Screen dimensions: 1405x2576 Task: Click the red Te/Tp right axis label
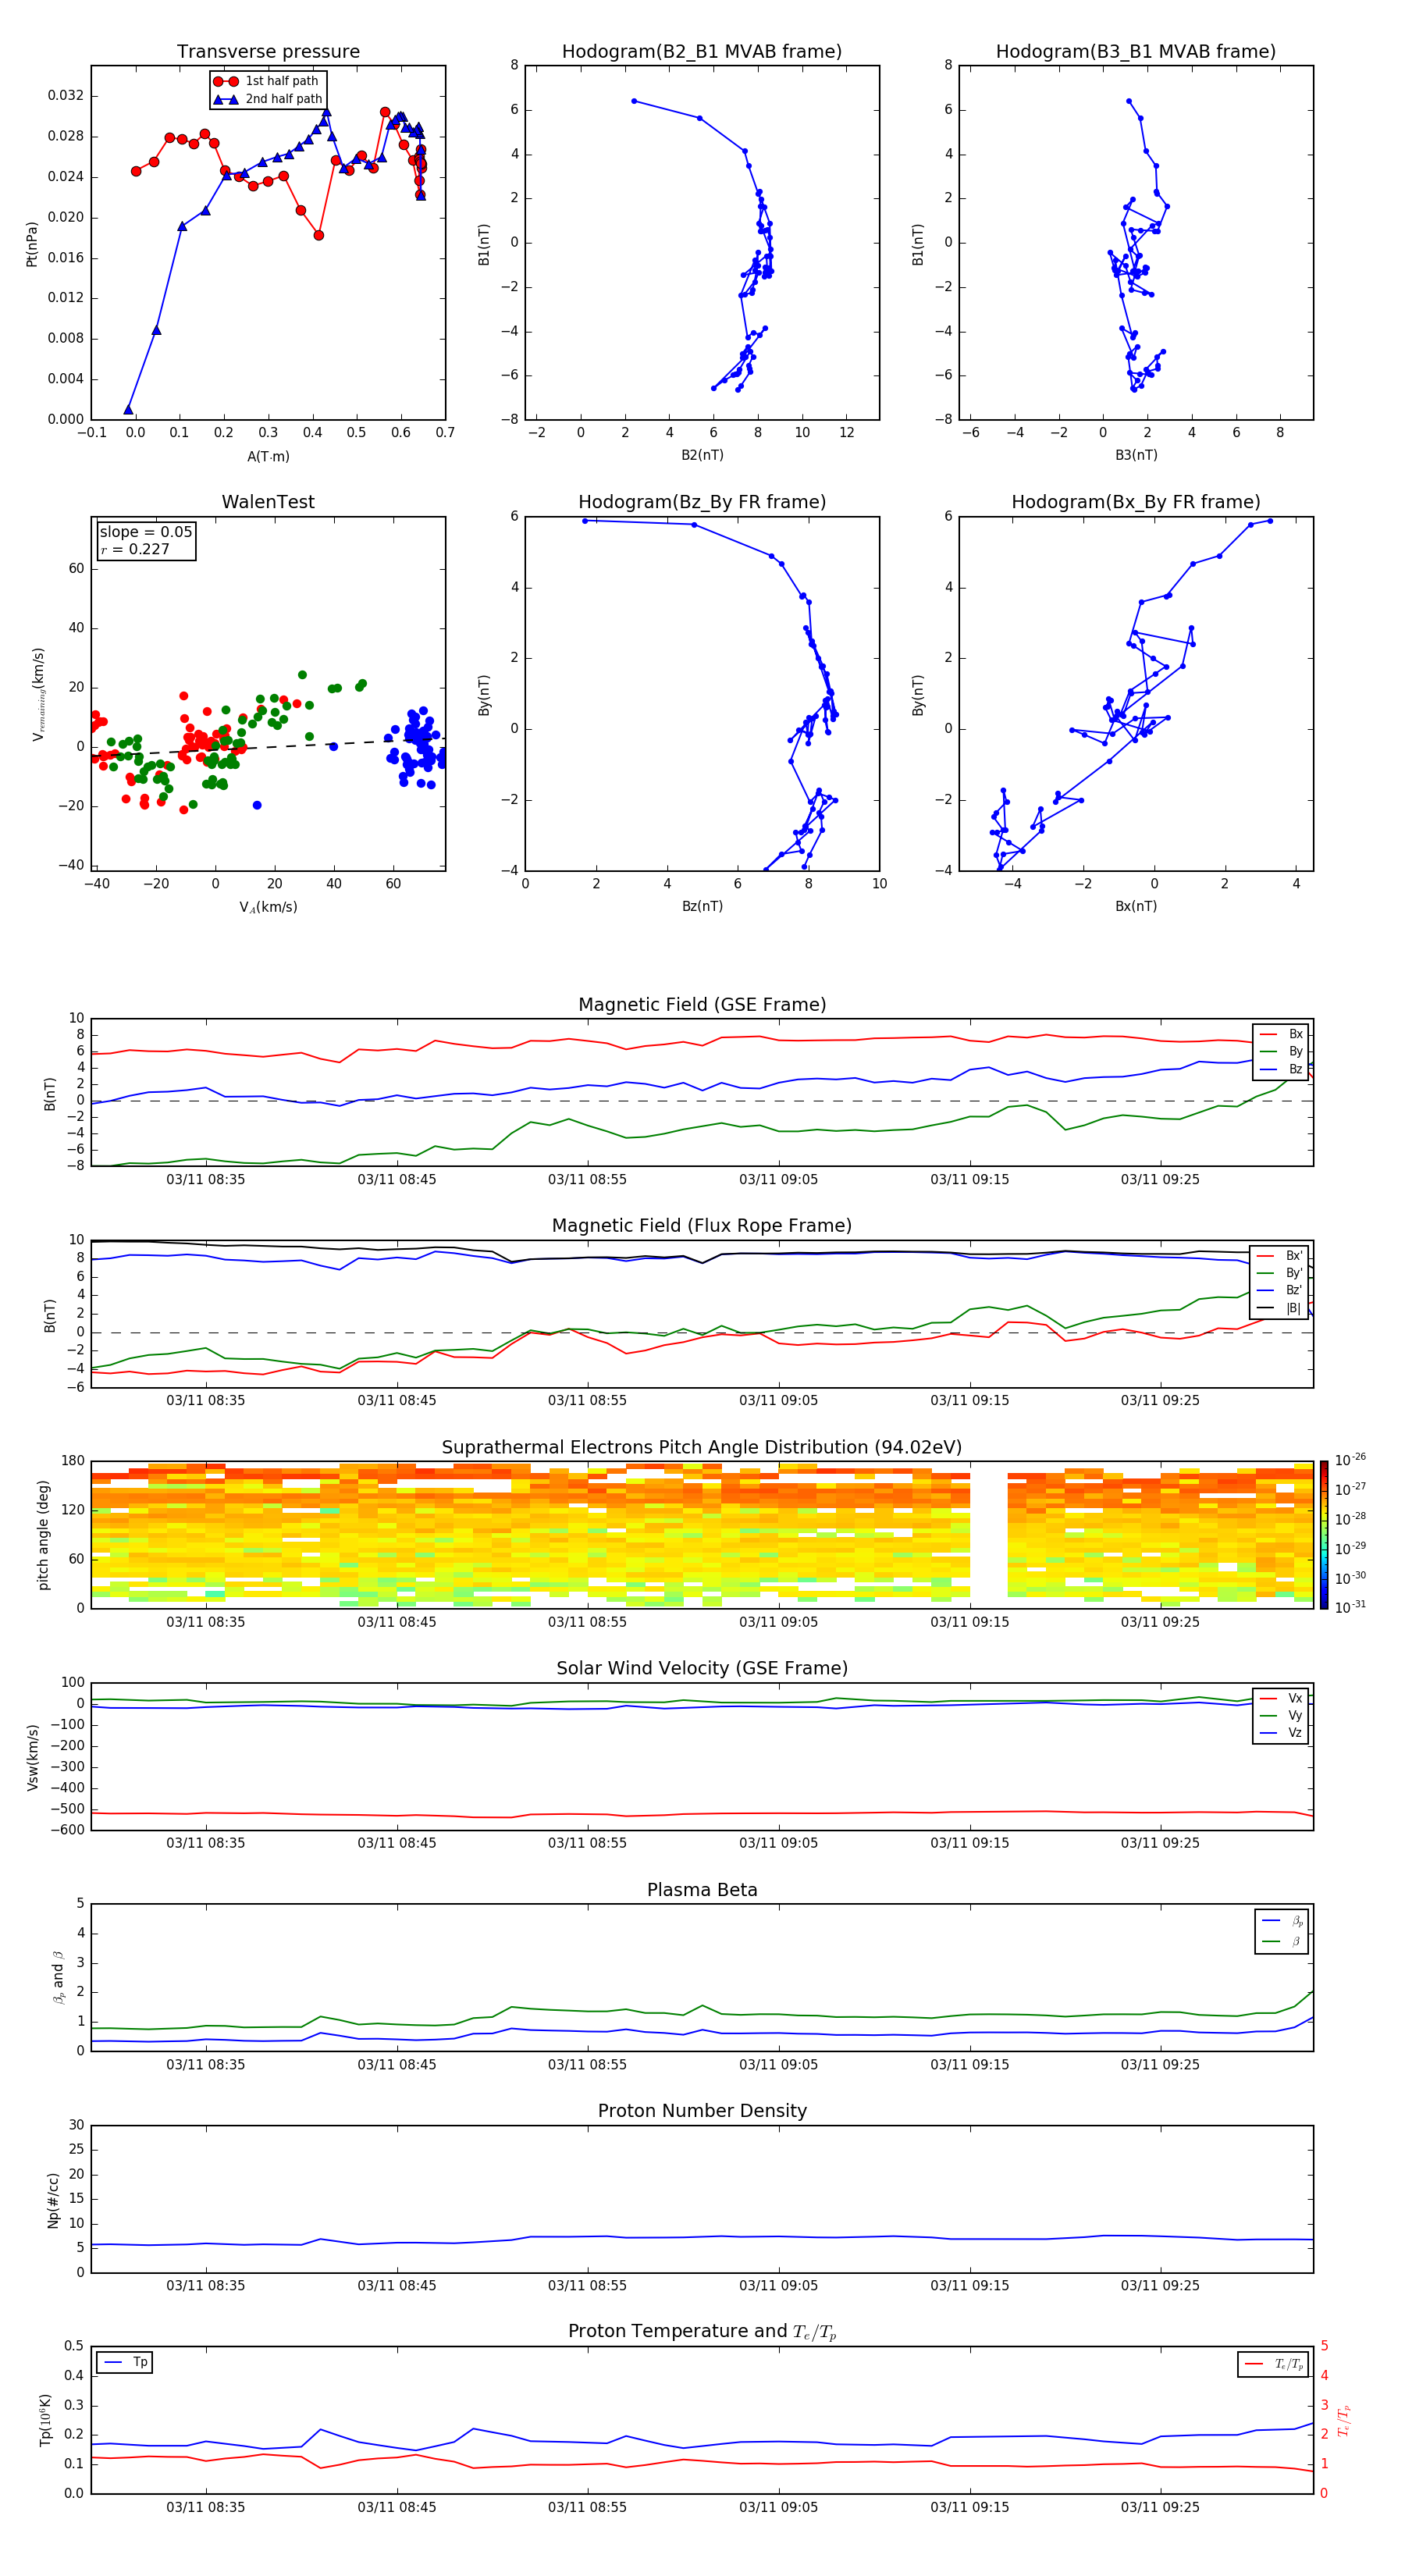(x=1344, y=2421)
